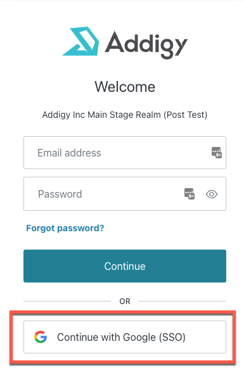Click the Addigy wordmark text

pyautogui.click(x=146, y=45)
